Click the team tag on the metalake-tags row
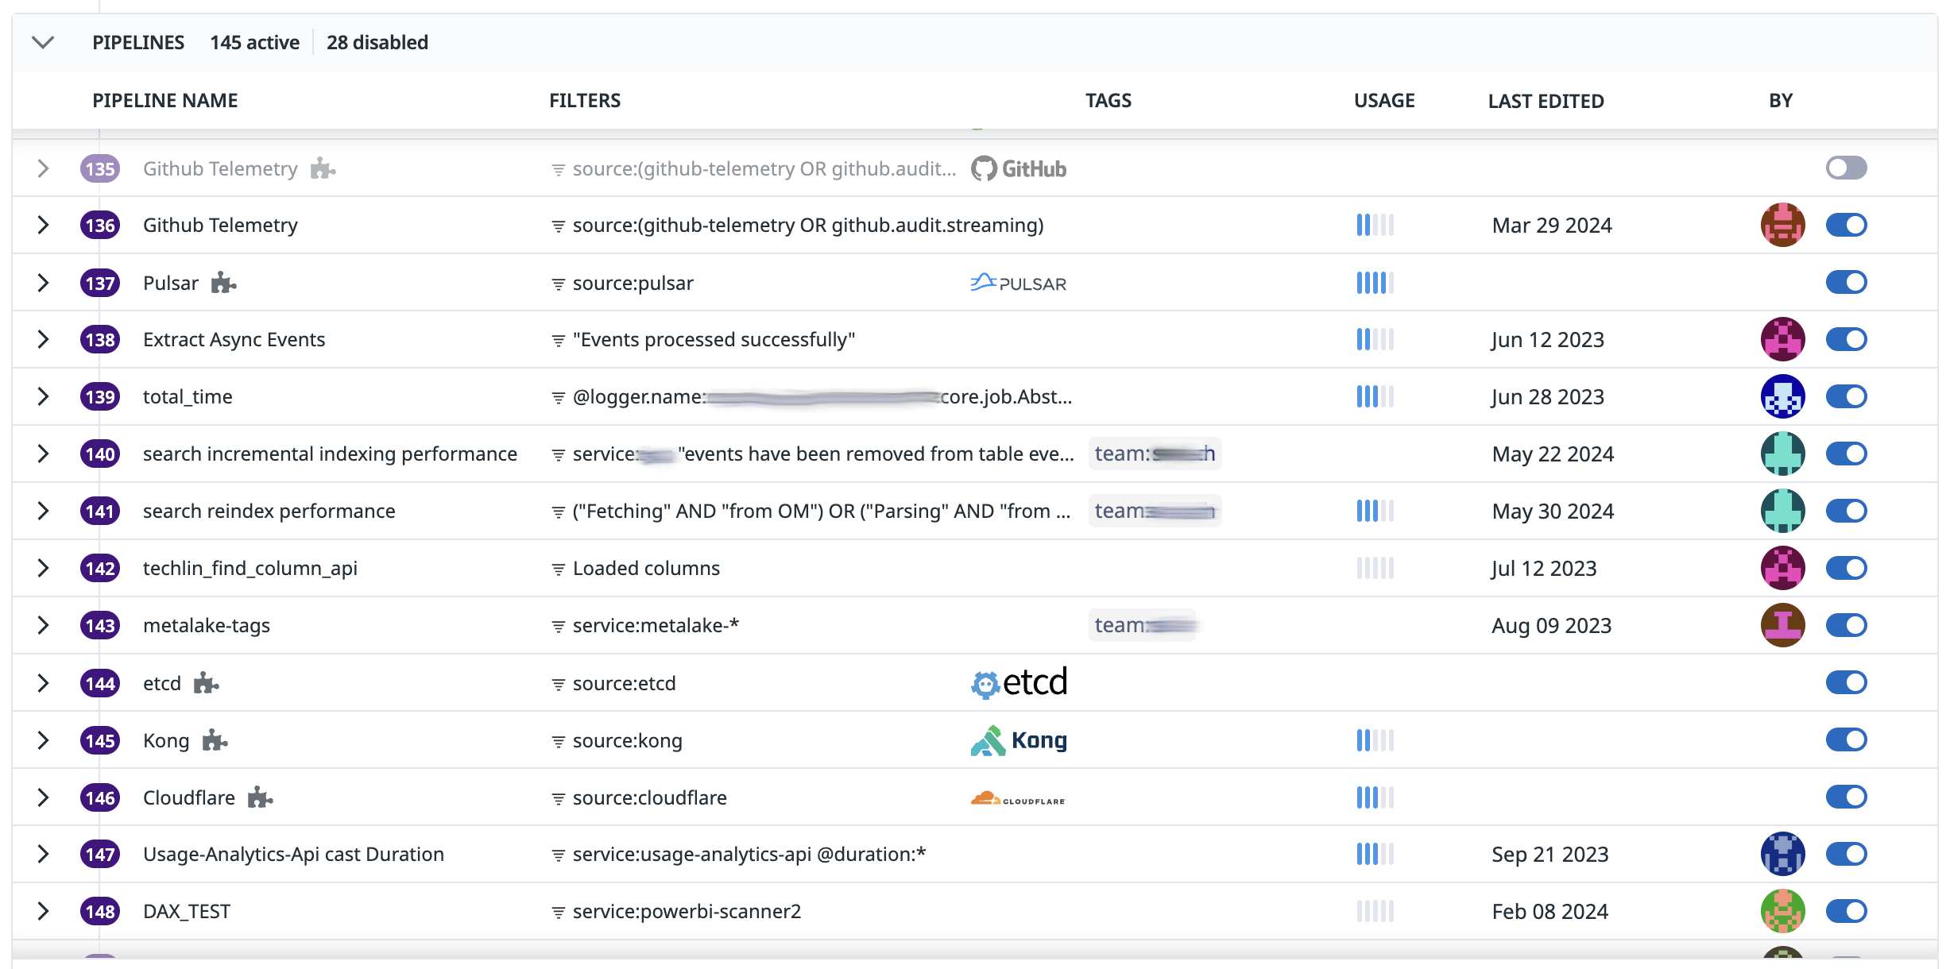Screen dimensions: 1950x969 tap(1142, 625)
